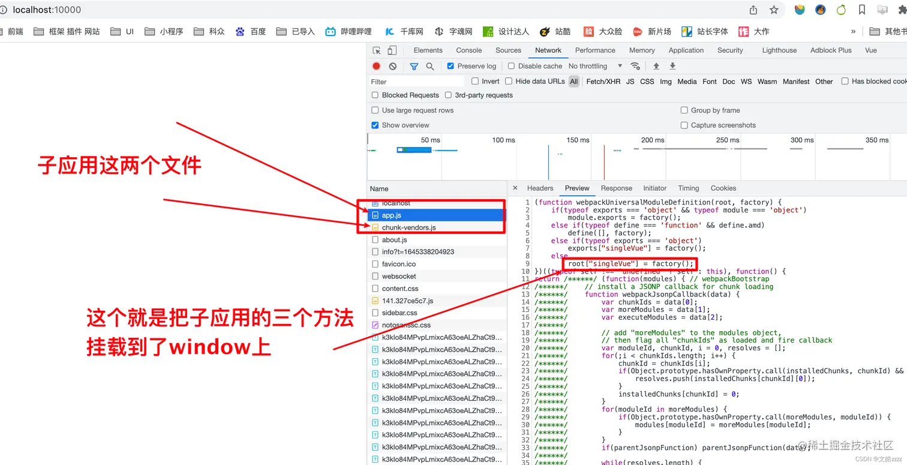The width and height of the screenshot is (907, 465).
Task: Expand the hidden bookmarks chevron
Action: pyautogui.click(x=852, y=31)
